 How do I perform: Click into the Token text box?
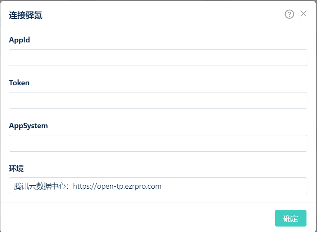tap(158, 100)
